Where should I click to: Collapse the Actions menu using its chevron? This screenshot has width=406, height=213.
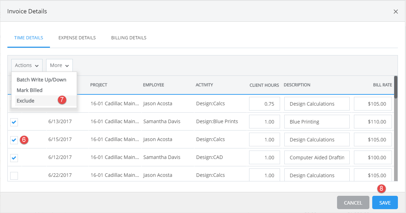click(37, 65)
